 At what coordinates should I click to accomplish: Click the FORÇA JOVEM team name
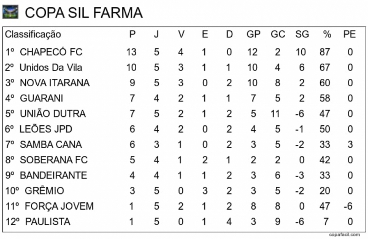(x=59, y=206)
